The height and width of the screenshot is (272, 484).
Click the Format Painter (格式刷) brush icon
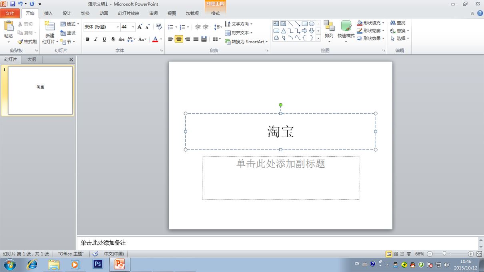coord(20,42)
